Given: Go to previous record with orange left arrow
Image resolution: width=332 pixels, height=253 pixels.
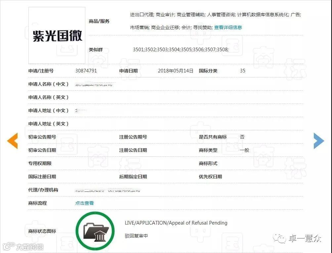Looking at the screenshot, I should (x=13, y=141).
